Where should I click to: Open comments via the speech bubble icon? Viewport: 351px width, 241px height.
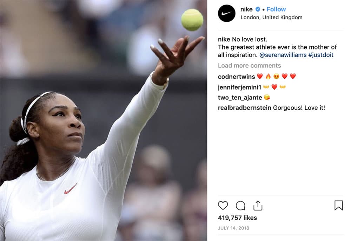(240, 206)
